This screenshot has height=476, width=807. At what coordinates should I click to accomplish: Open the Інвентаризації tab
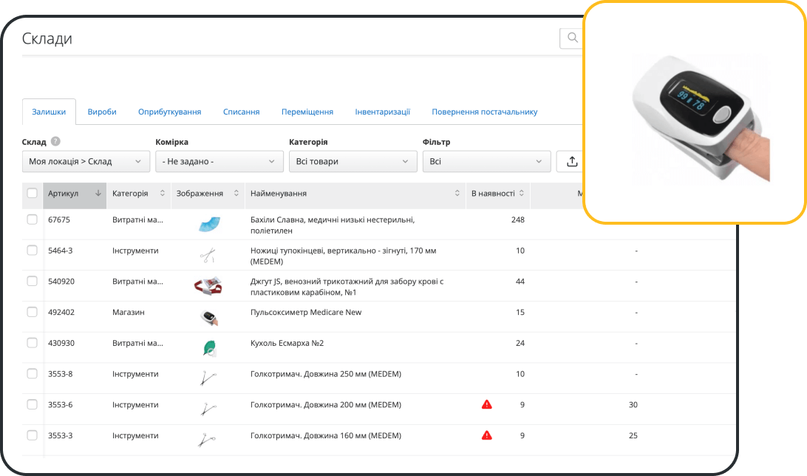coord(382,112)
